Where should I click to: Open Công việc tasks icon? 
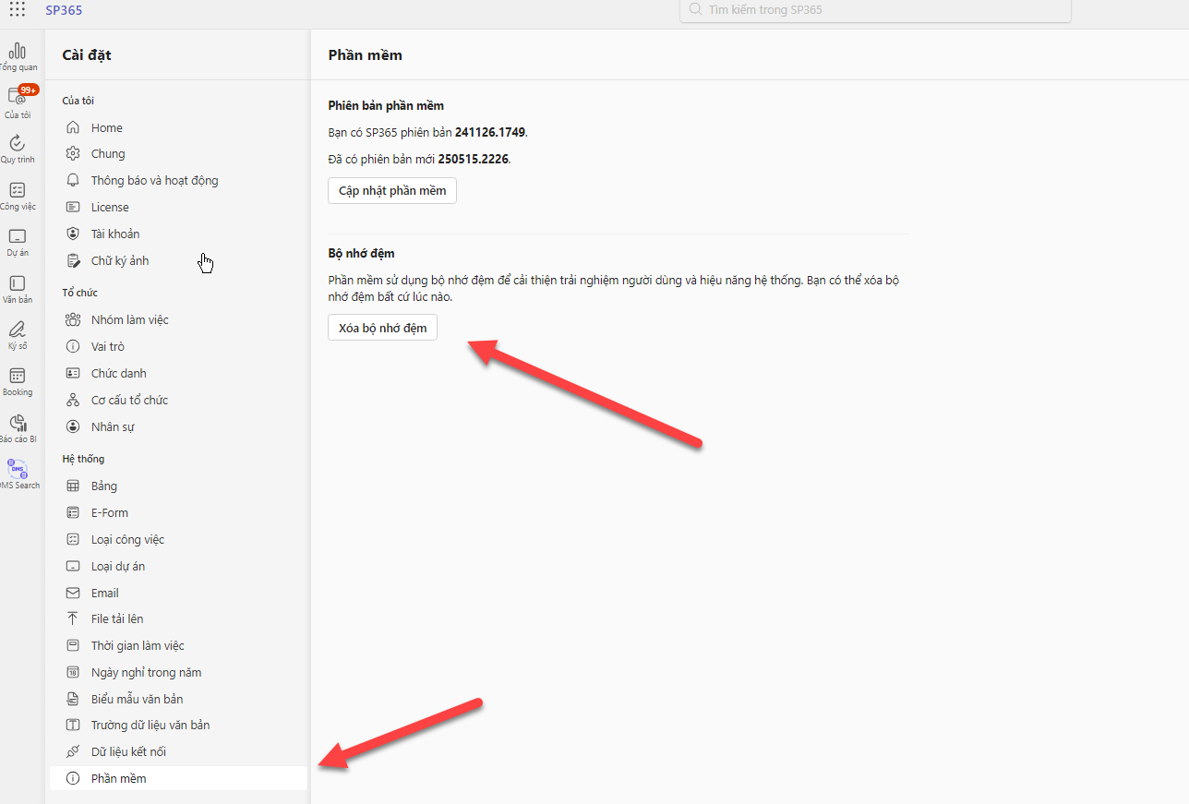(x=18, y=195)
